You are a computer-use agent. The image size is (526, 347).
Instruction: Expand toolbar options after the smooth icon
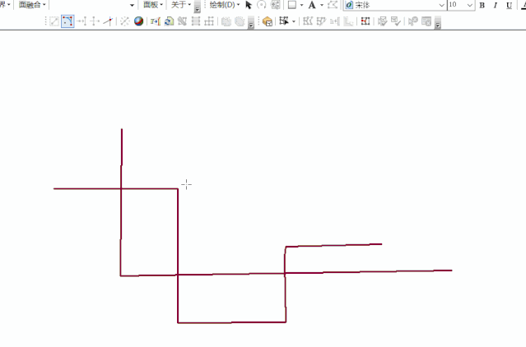tap(251, 23)
